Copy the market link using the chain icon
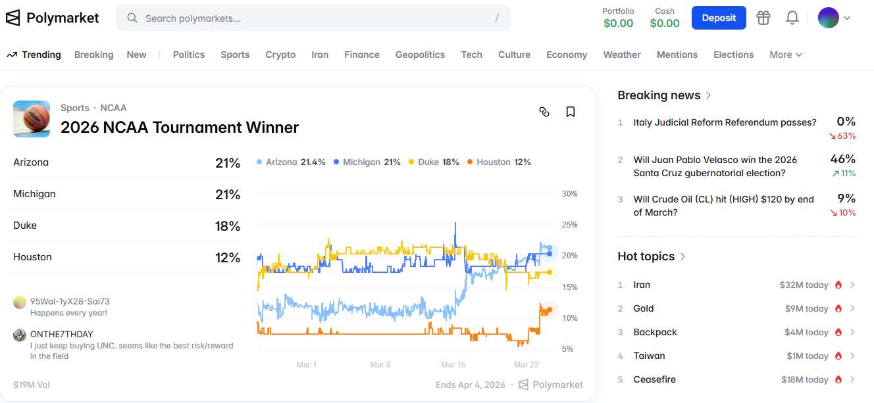 [544, 112]
